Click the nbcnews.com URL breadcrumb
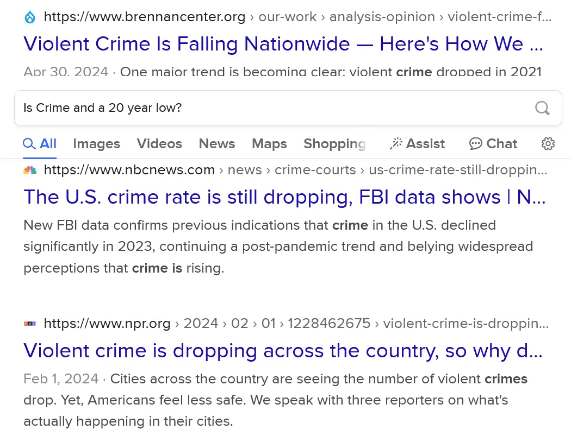The height and width of the screenshot is (442, 571). pyautogui.click(x=129, y=171)
